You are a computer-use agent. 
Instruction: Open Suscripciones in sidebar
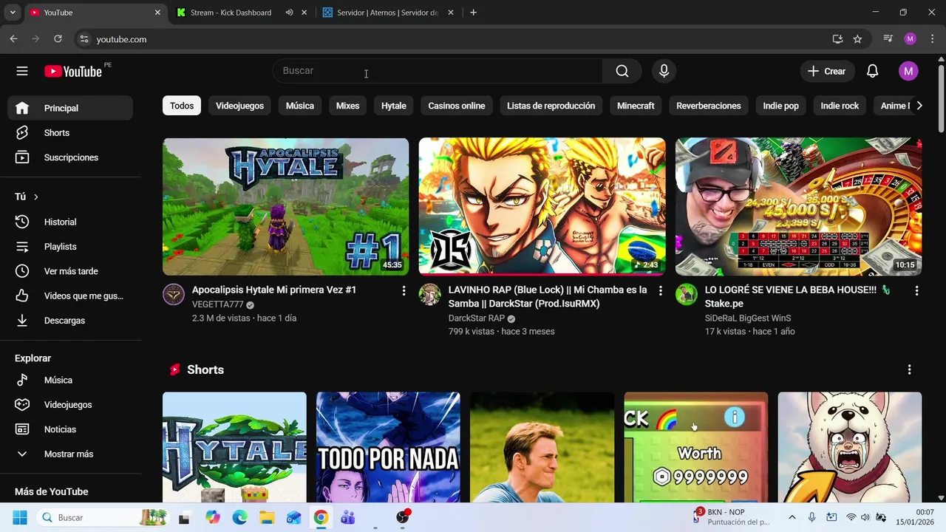pyautogui.click(x=70, y=157)
